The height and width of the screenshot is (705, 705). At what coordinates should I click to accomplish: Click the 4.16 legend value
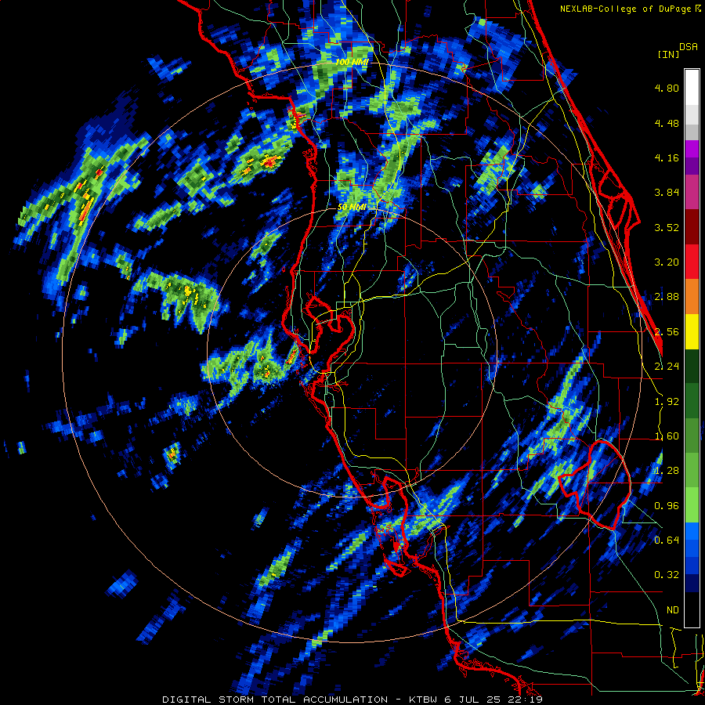pos(667,157)
